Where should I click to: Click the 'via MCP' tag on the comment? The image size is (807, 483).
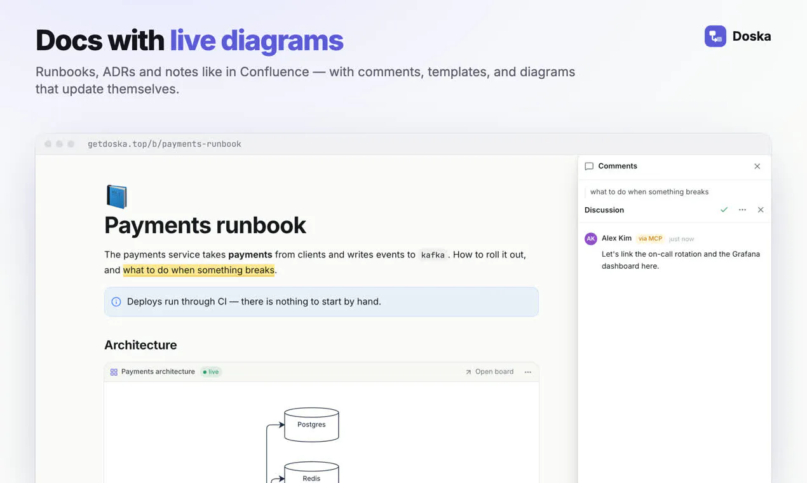click(x=650, y=239)
